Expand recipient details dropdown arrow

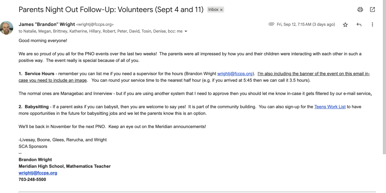point(186,31)
